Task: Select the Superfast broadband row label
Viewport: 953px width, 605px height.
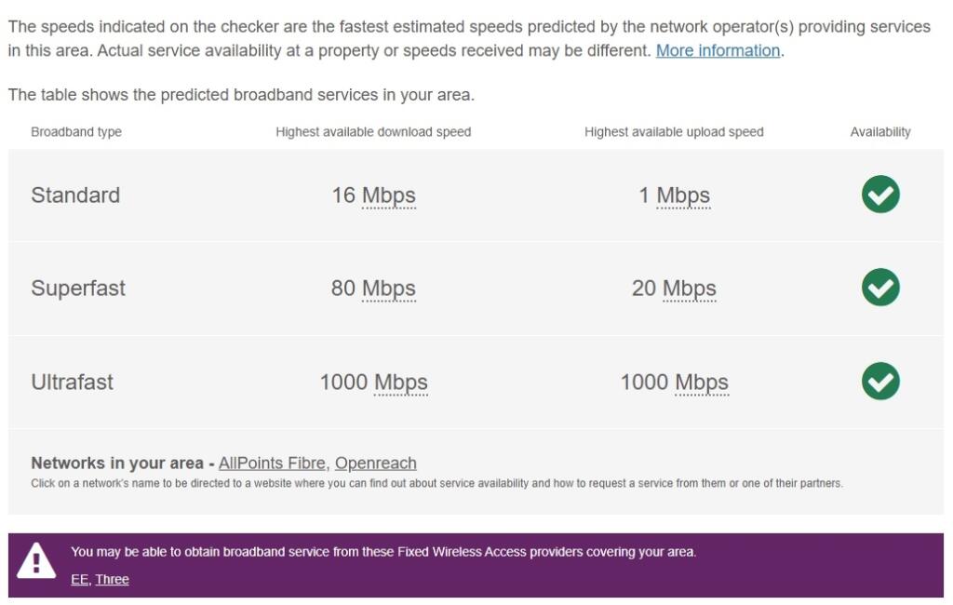Action: point(79,289)
